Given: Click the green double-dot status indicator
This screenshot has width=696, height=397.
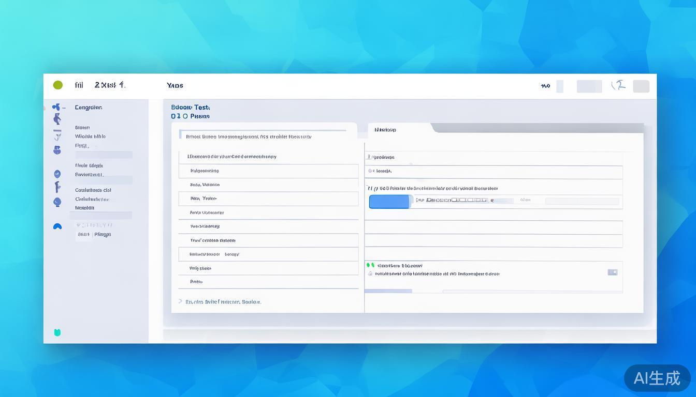Looking at the screenshot, I should point(370,265).
